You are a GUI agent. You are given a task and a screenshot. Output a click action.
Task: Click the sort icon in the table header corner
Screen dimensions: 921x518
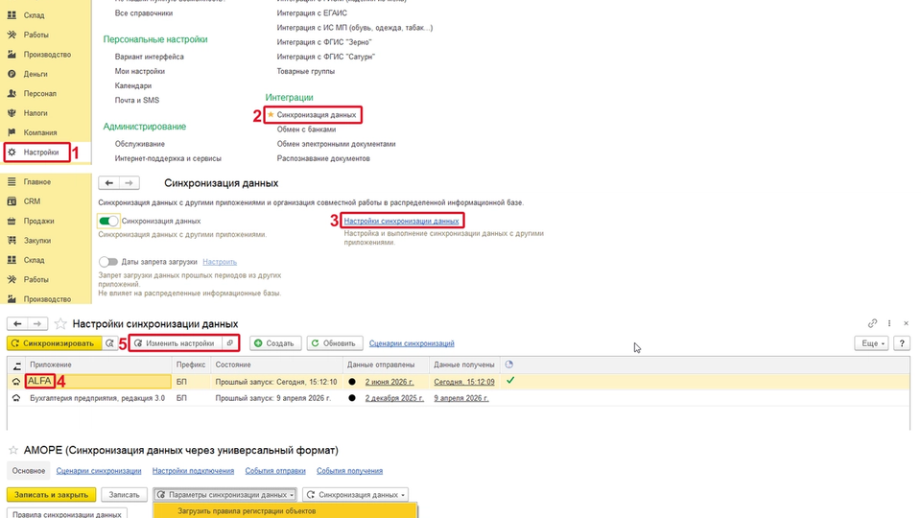(x=16, y=365)
